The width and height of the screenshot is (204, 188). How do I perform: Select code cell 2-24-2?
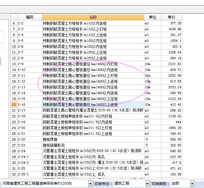[x=30, y=163]
